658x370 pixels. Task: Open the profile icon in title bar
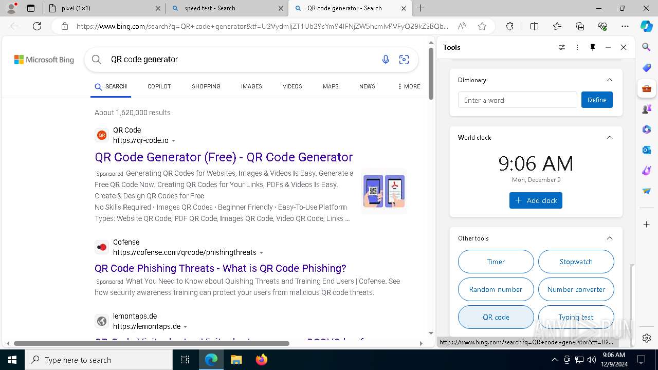pyautogui.click(x=11, y=8)
